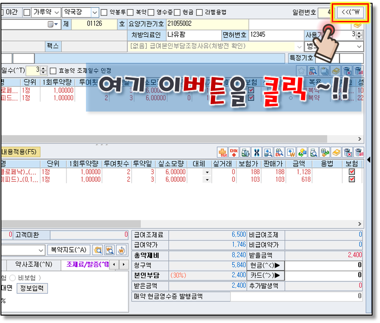Viewport: 380px width, 323px height.
Task: Toggle the 효능약 조제일수 인정 checkbox
Action: click(53, 71)
